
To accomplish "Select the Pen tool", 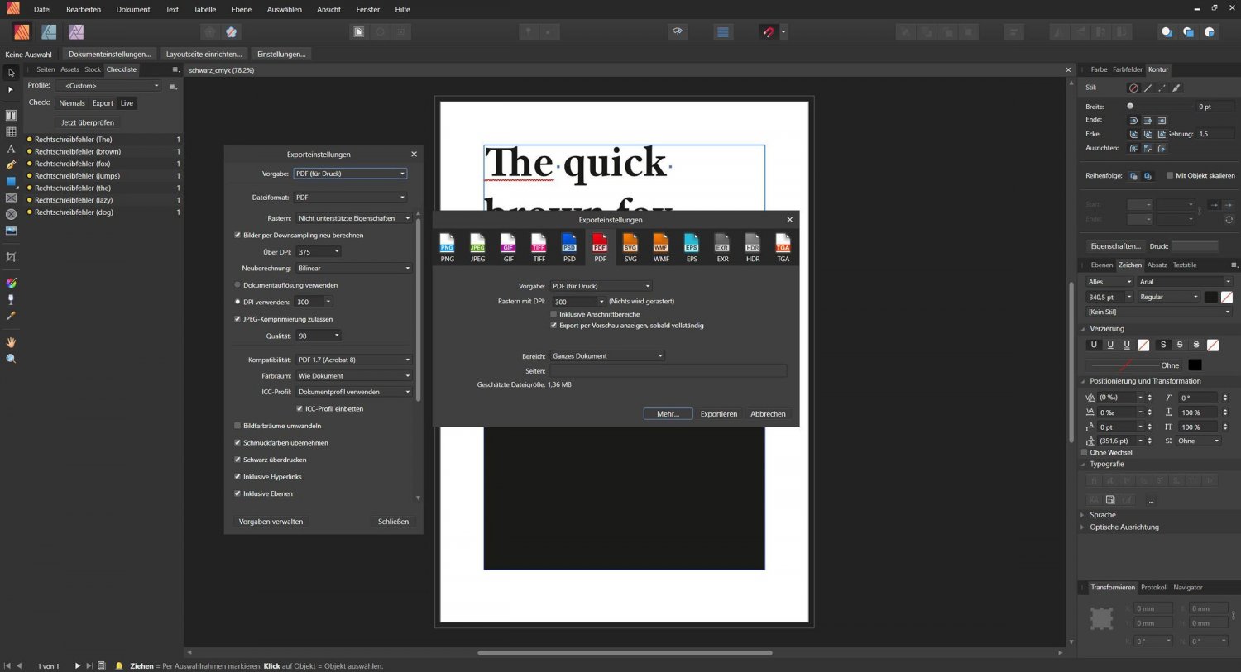I will [11, 164].
